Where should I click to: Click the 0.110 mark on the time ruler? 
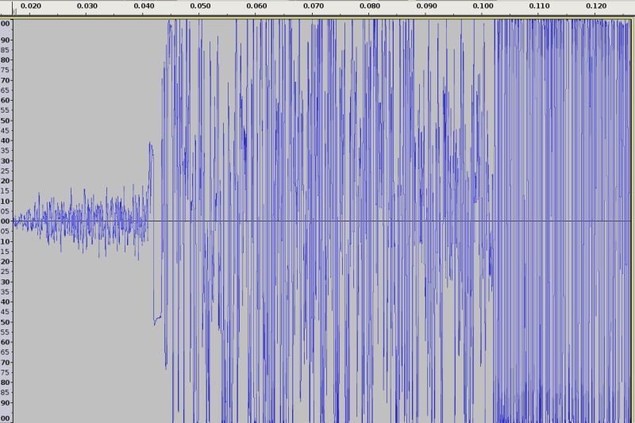[539, 6]
